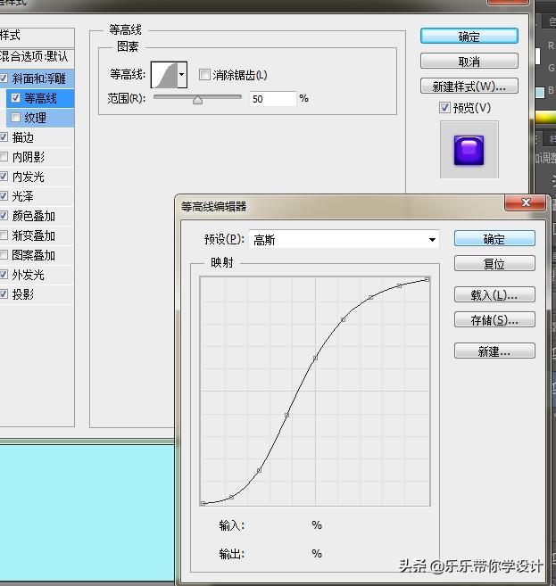The image size is (556, 586).
Task: Enable the 图案叠加 checkbox
Action: pos(4,255)
